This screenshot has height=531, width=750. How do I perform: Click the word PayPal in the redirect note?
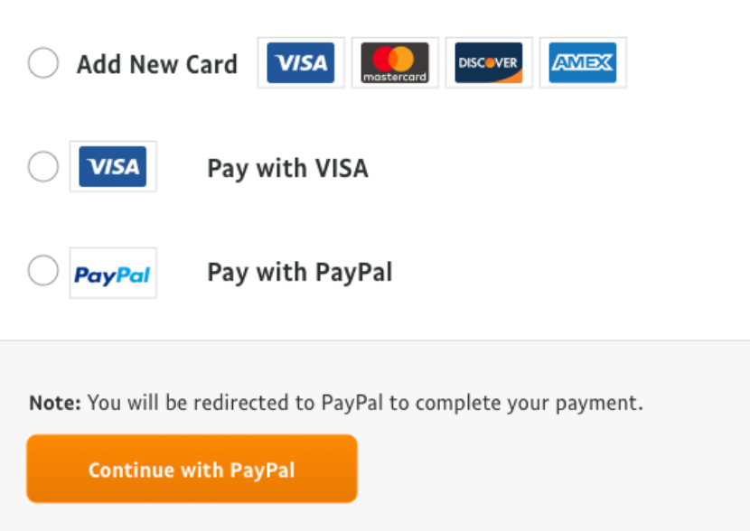pos(352,403)
